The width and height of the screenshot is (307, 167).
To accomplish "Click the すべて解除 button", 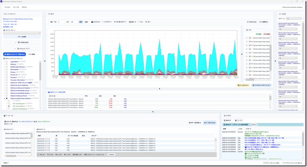I will pos(32,54).
